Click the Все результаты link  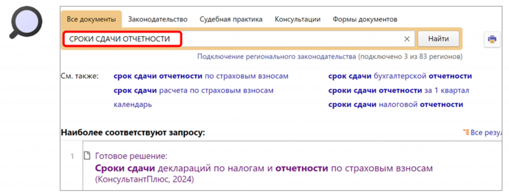(486, 132)
